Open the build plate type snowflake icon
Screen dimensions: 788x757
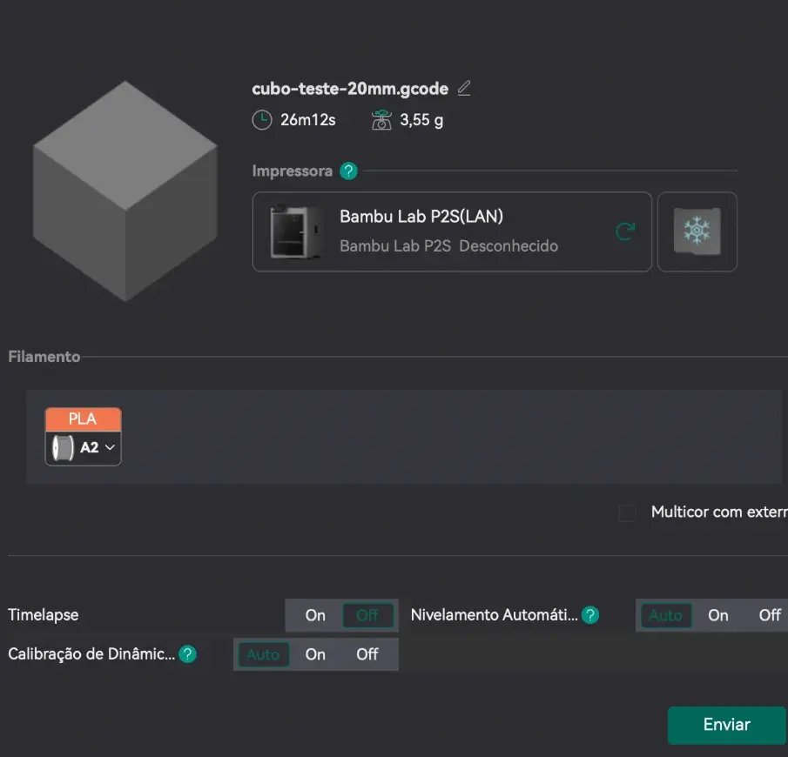[697, 231]
